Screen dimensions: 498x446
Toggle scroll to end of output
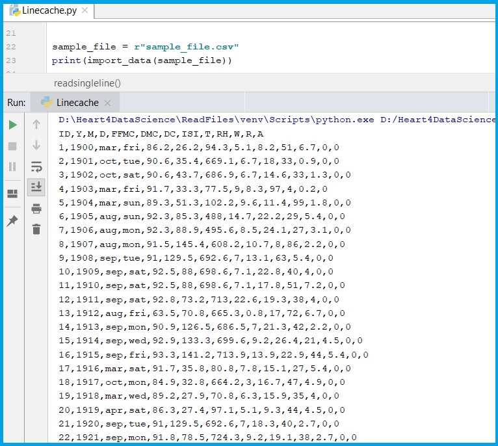[x=36, y=187]
